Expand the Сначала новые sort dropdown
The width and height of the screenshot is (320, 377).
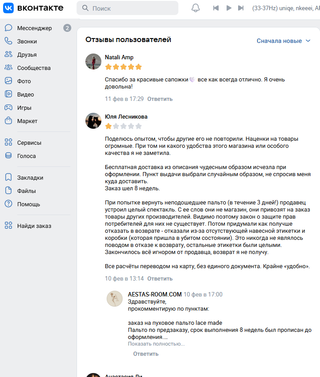tap(284, 41)
